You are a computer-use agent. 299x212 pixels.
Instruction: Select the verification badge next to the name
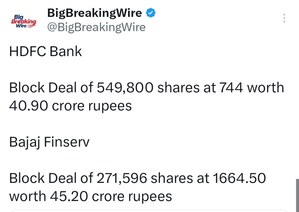[x=150, y=13]
